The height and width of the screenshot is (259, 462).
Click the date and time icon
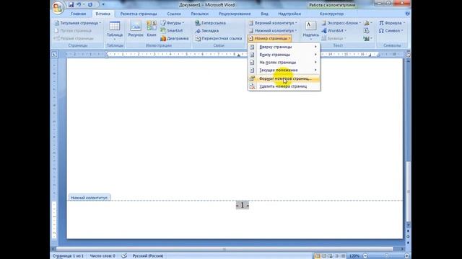click(x=366, y=30)
